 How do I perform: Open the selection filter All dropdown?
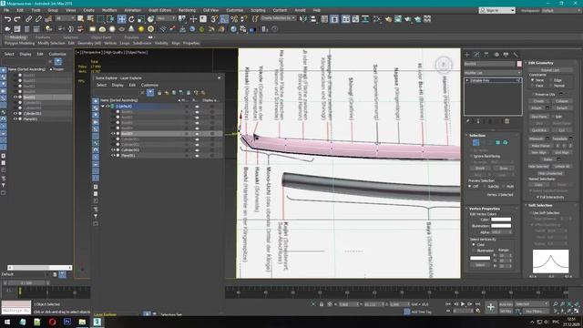click(66, 18)
